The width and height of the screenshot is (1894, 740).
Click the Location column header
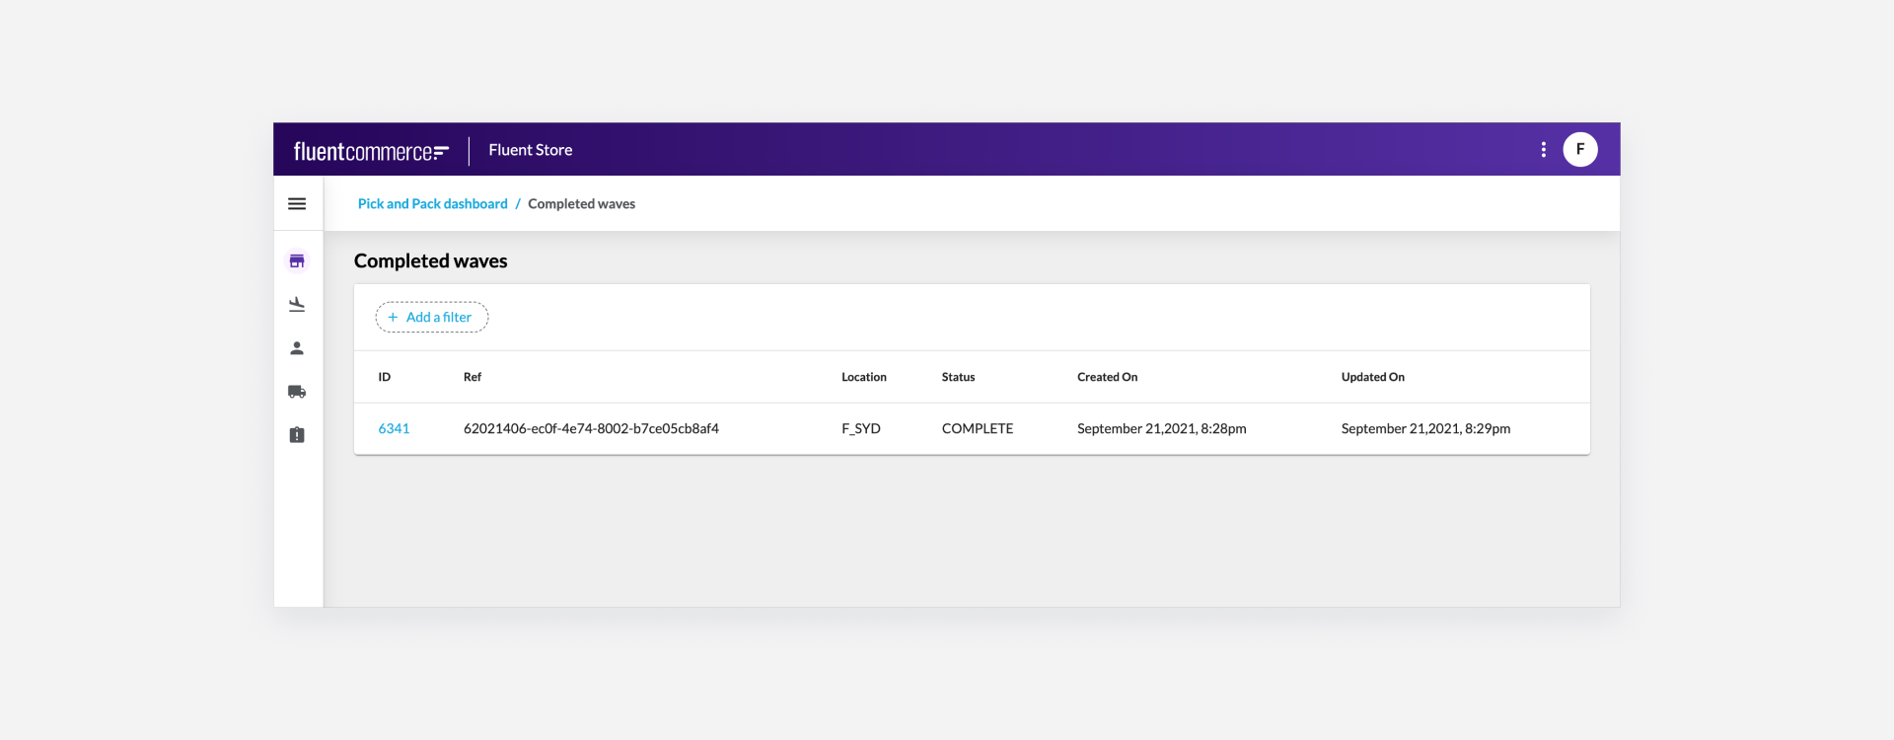click(864, 377)
